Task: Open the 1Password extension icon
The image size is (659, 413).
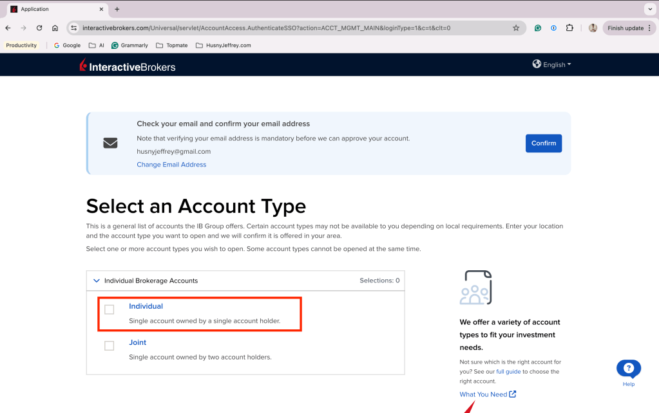Action: 553,28
